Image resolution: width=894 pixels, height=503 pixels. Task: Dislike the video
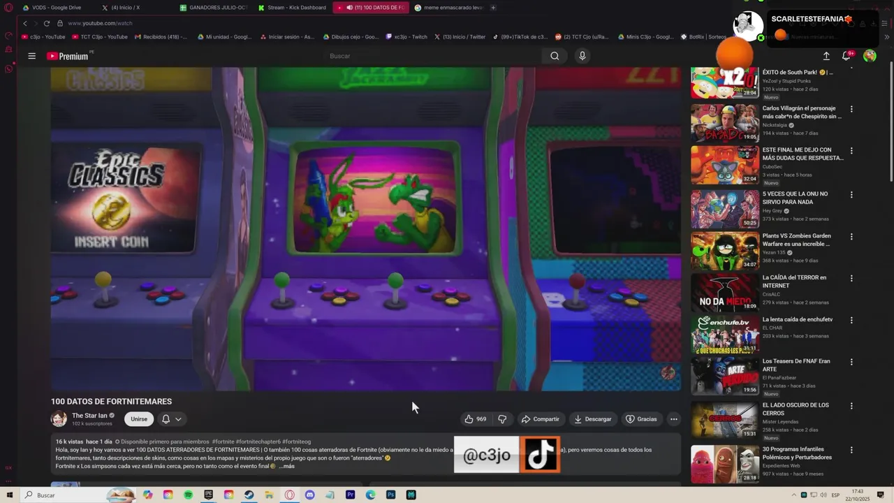pos(502,419)
